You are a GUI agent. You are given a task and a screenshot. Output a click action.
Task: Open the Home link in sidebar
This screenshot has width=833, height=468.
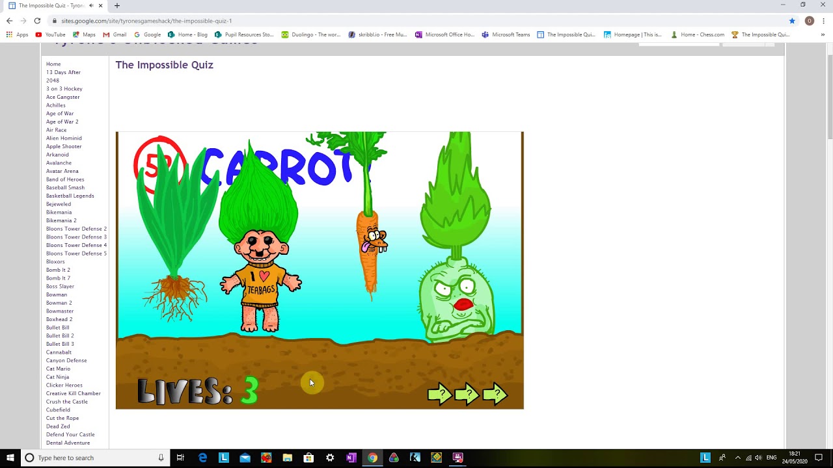coord(53,64)
